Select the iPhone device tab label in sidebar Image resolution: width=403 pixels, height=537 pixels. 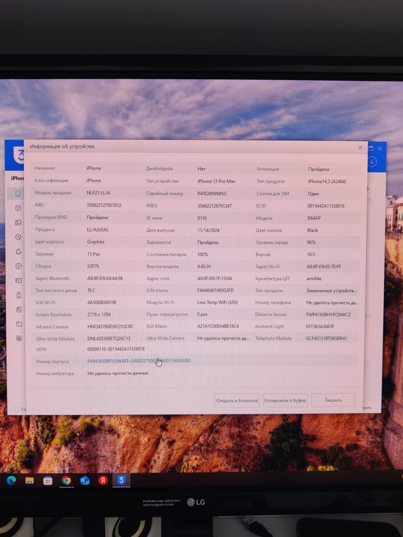(x=17, y=178)
